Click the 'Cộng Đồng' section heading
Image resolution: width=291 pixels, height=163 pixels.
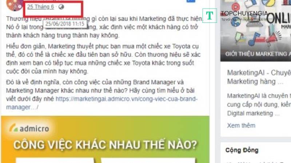[242, 150]
